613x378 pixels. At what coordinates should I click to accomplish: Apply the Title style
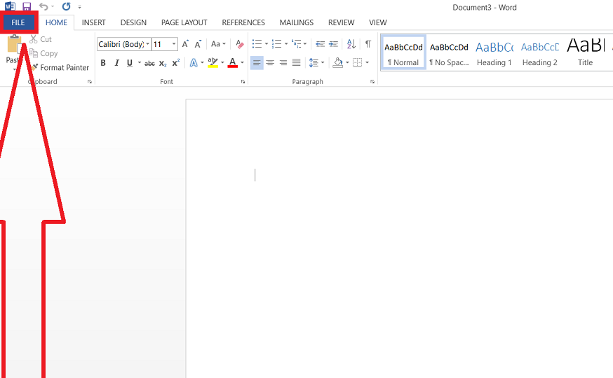point(585,53)
